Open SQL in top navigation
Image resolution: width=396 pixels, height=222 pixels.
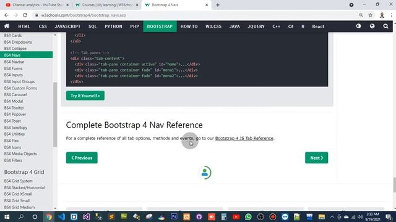[92, 26]
